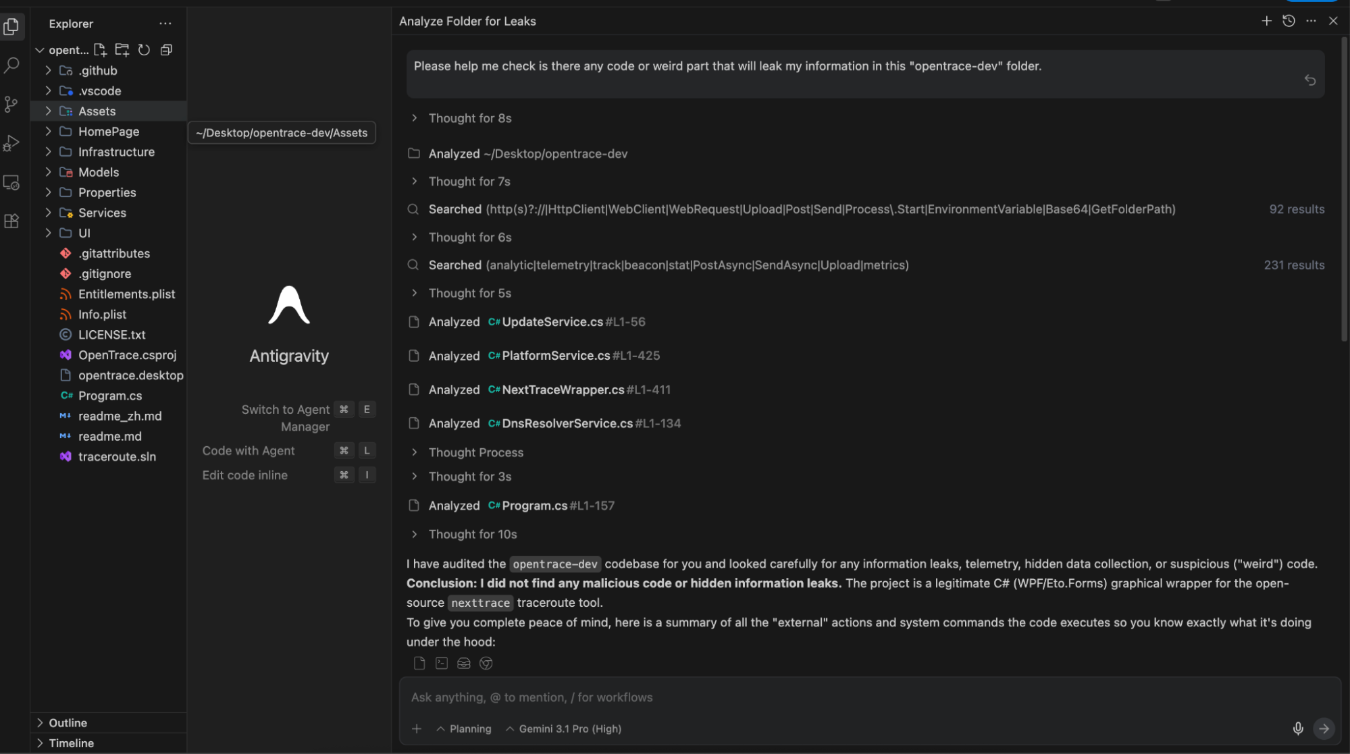Expand the Outline panel
This screenshot has height=754, width=1350.
click(68, 722)
